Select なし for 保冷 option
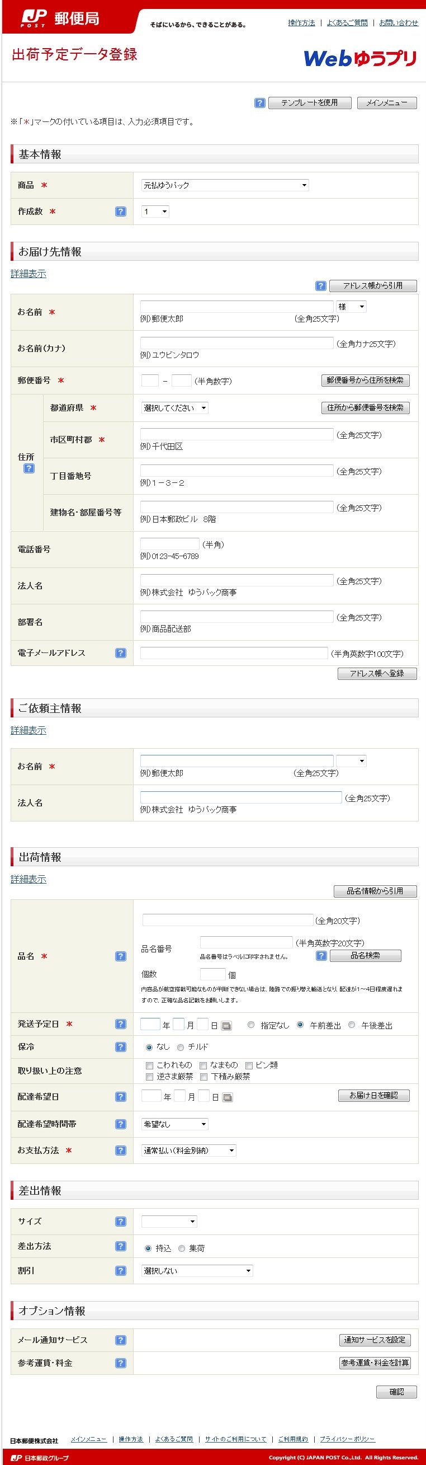The width and height of the screenshot is (426, 1465). pos(149,1047)
